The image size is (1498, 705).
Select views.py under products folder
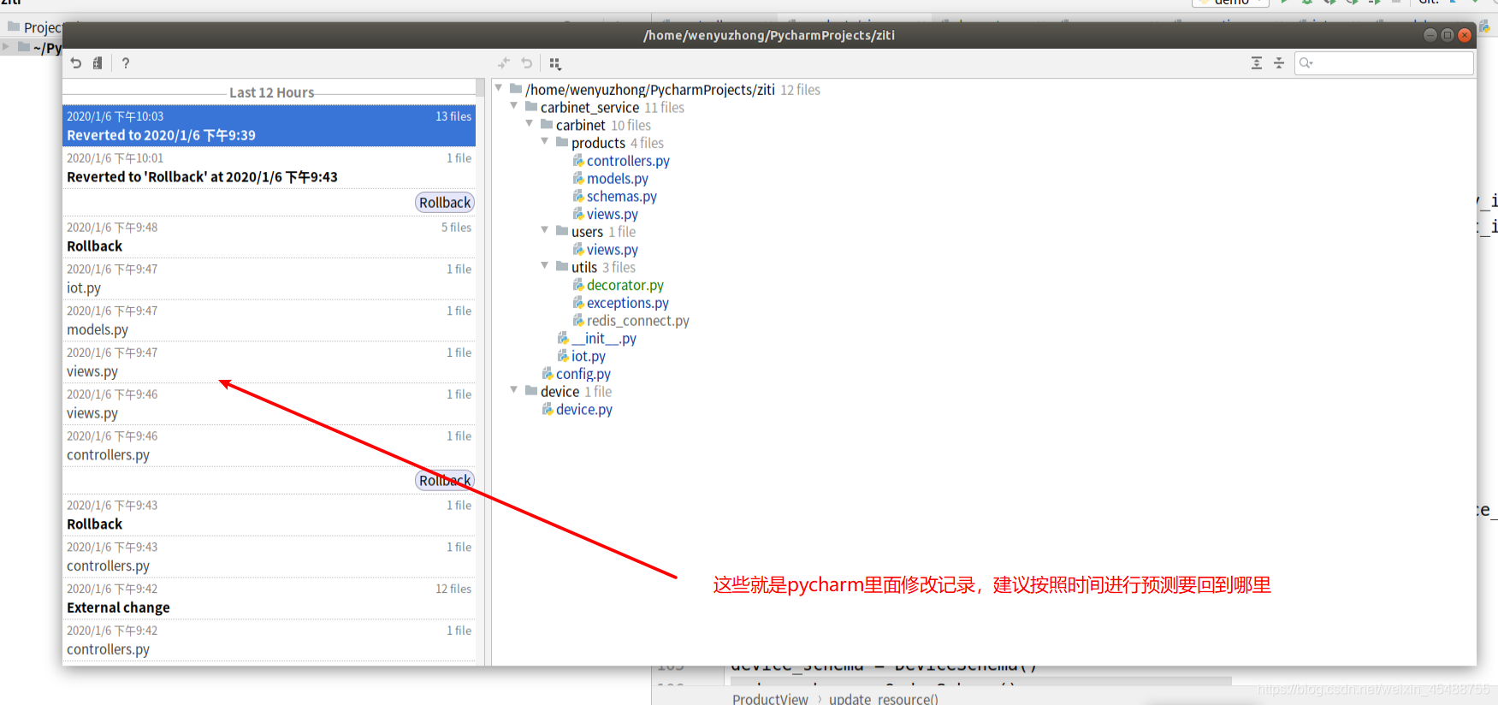coord(613,215)
